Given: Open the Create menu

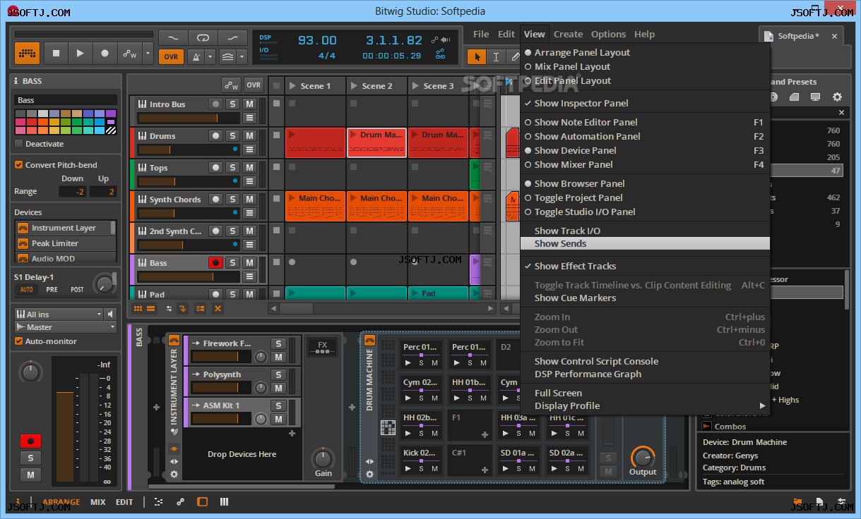Looking at the screenshot, I should tap(568, 34).
